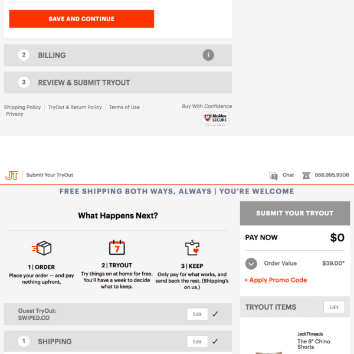Open the chat bubble icon
354x354 pixels.
(273, 175)
